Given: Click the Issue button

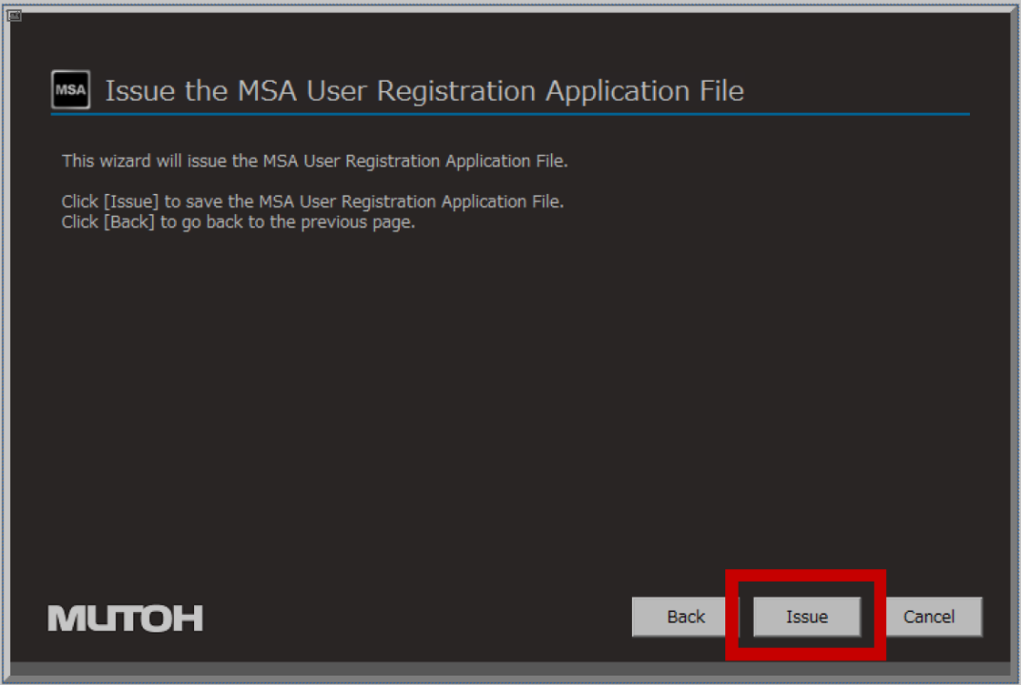Looking at the screenshot, I should [807, 617].
